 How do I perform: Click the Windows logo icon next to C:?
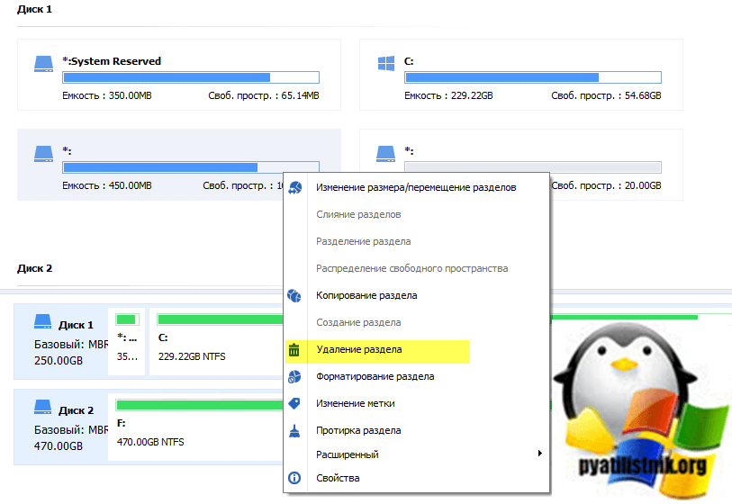386,64
